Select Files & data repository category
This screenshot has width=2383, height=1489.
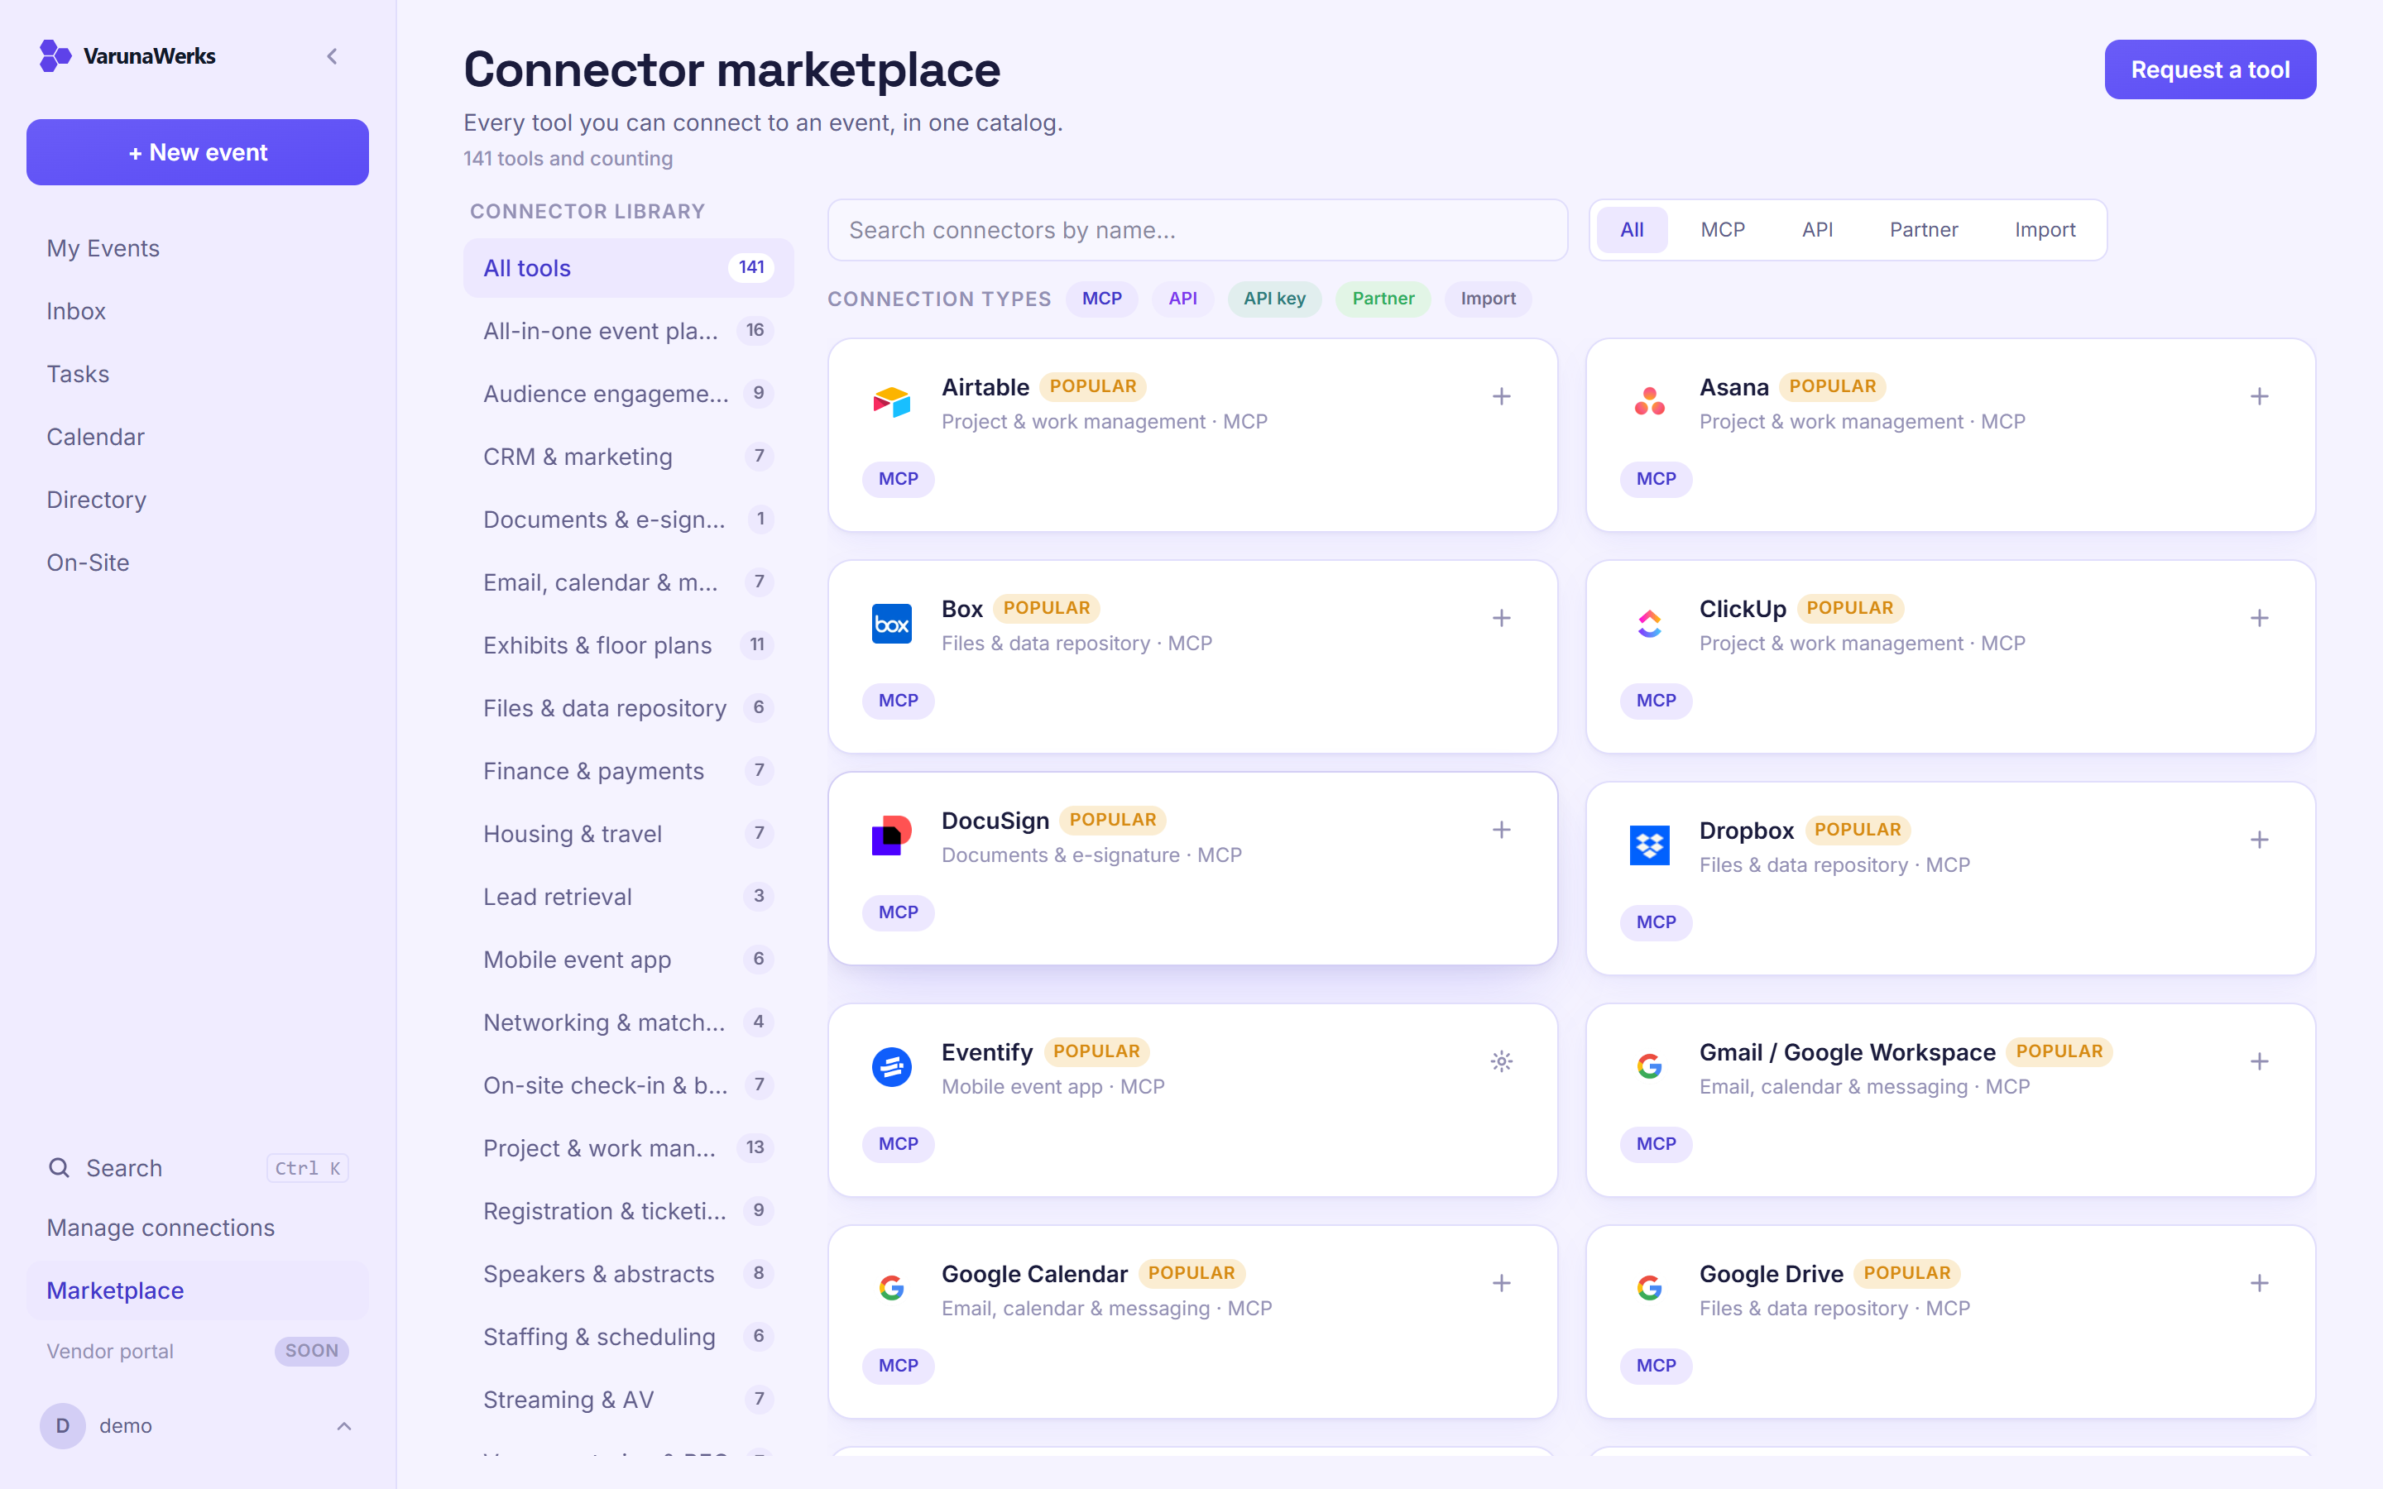(628, 708)
